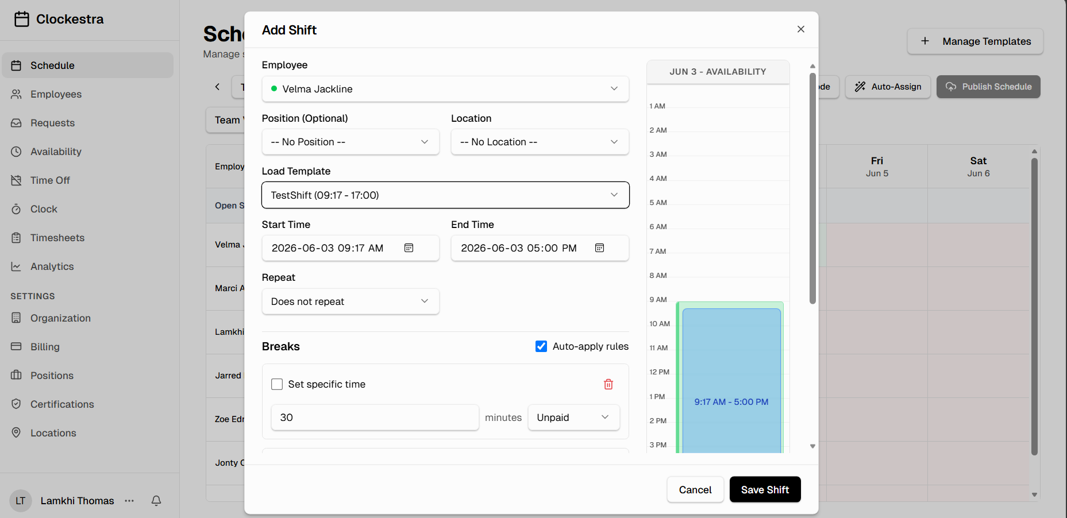This screenshot has height=518, width=1067.
Task: Click the Fri Jun 5 column header
Action: [x=877, y=167]
